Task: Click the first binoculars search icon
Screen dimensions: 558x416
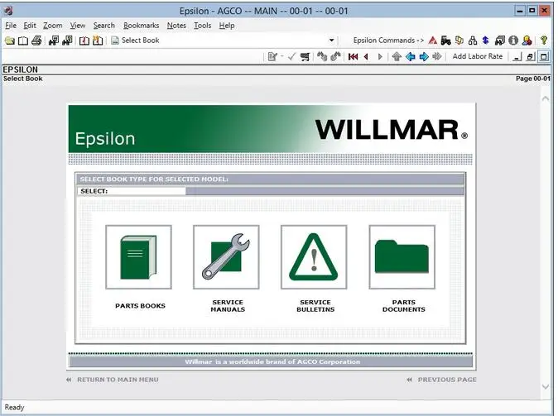Action: point(54,41)
